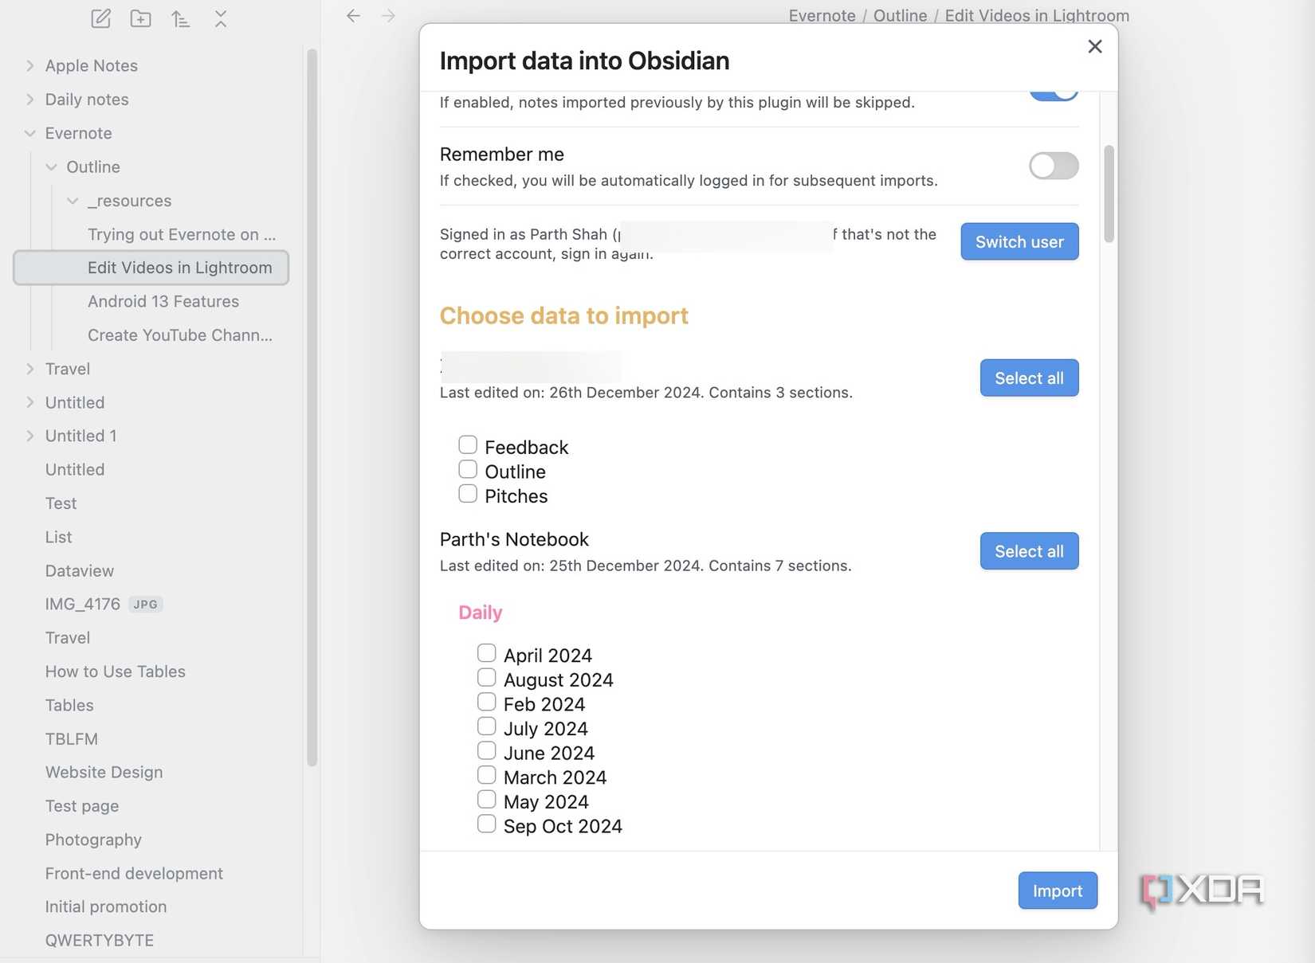Viewport: 1315px width, 963px height.
Task: Tick the April 2024 daily note
Action: coord(486,652)
